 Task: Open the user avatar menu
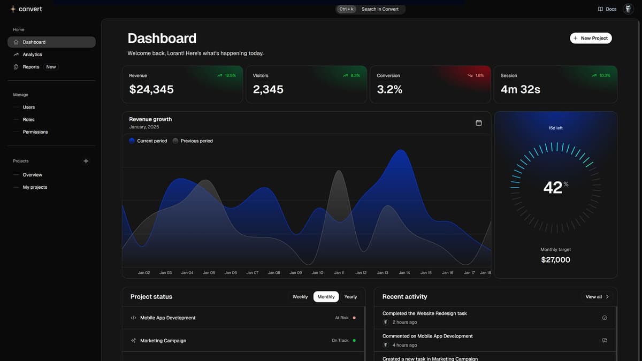[628, 9]
